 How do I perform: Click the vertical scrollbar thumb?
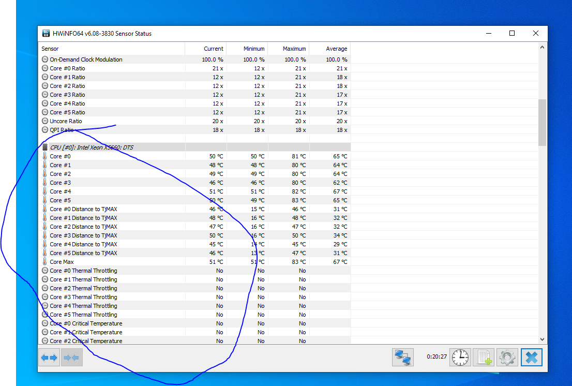(x=542, y=122)
